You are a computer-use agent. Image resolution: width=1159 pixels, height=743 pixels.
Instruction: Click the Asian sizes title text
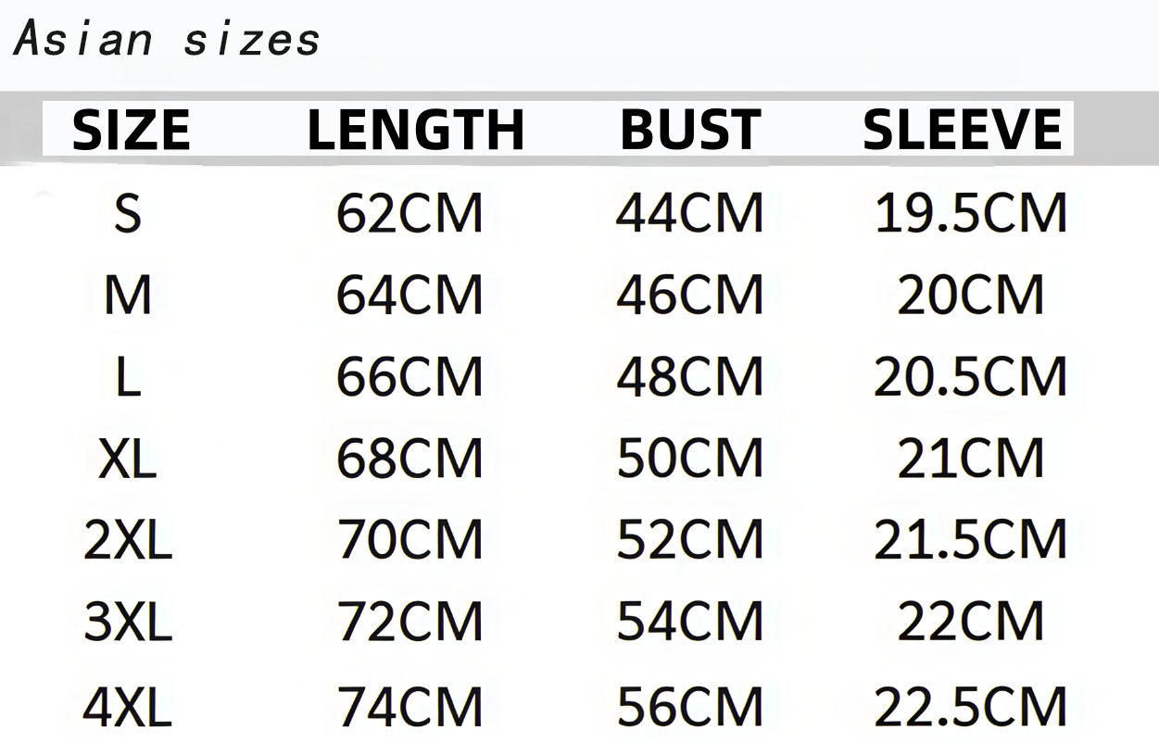point(168,39)
